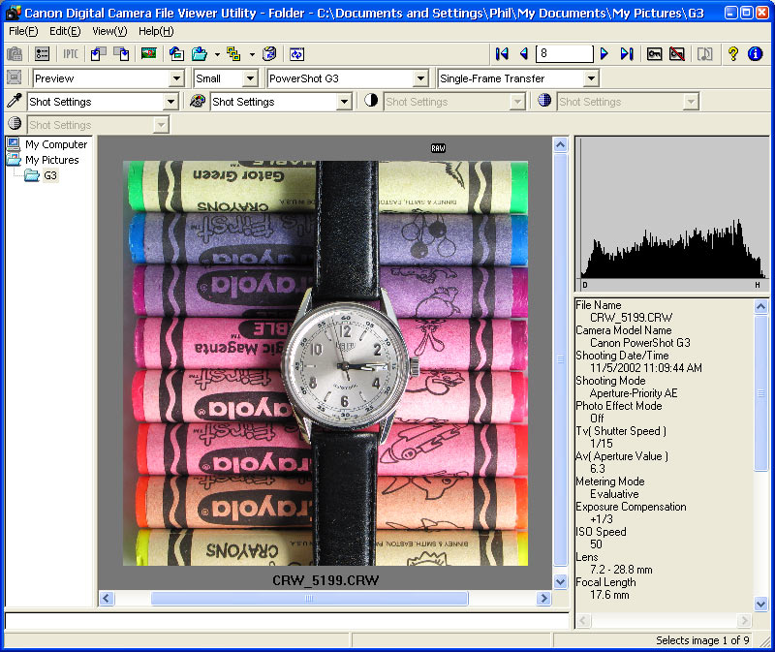Go to the next image
Image resolution: width=775 pixels, height=652 pixels.
[604, 53]
